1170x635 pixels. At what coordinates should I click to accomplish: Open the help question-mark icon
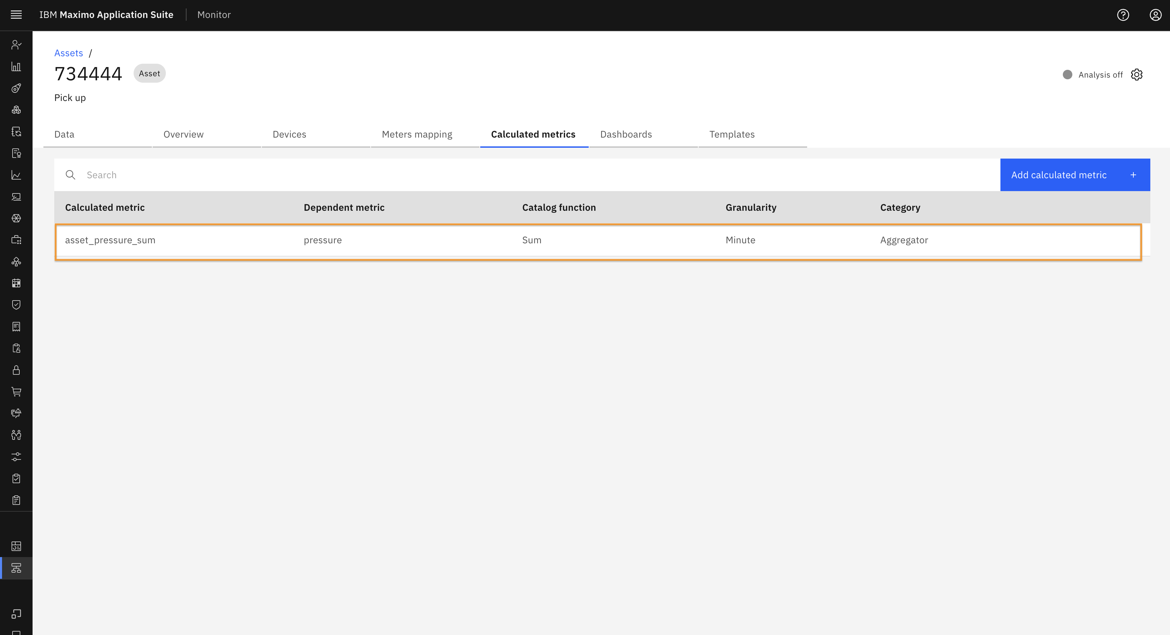(1123, 15)
